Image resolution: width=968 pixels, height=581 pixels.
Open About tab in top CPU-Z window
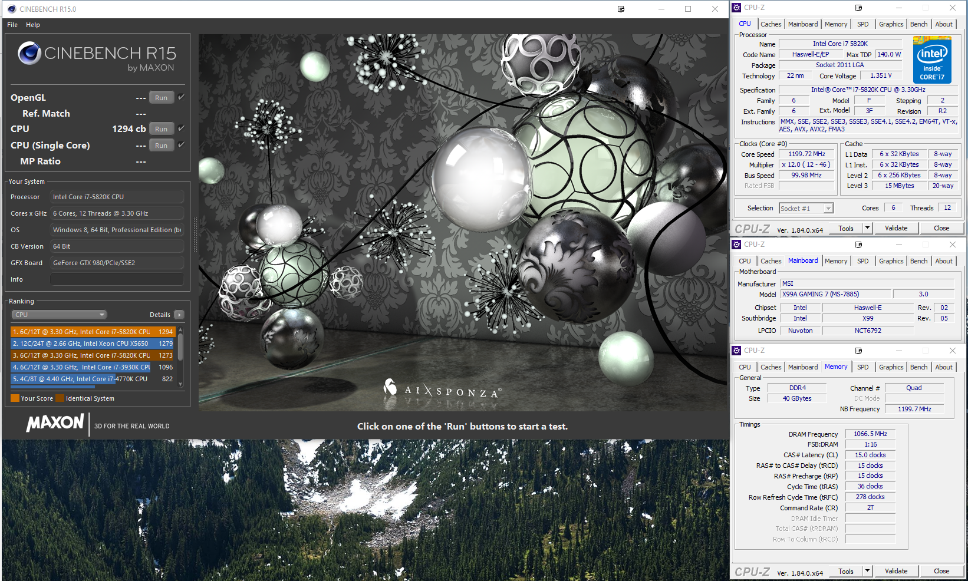click(x=944, y=24)
